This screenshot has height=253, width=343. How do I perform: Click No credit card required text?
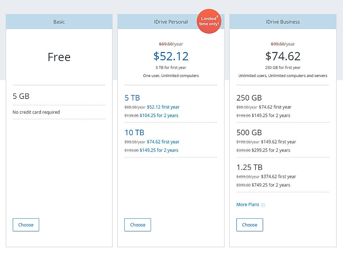36,112
